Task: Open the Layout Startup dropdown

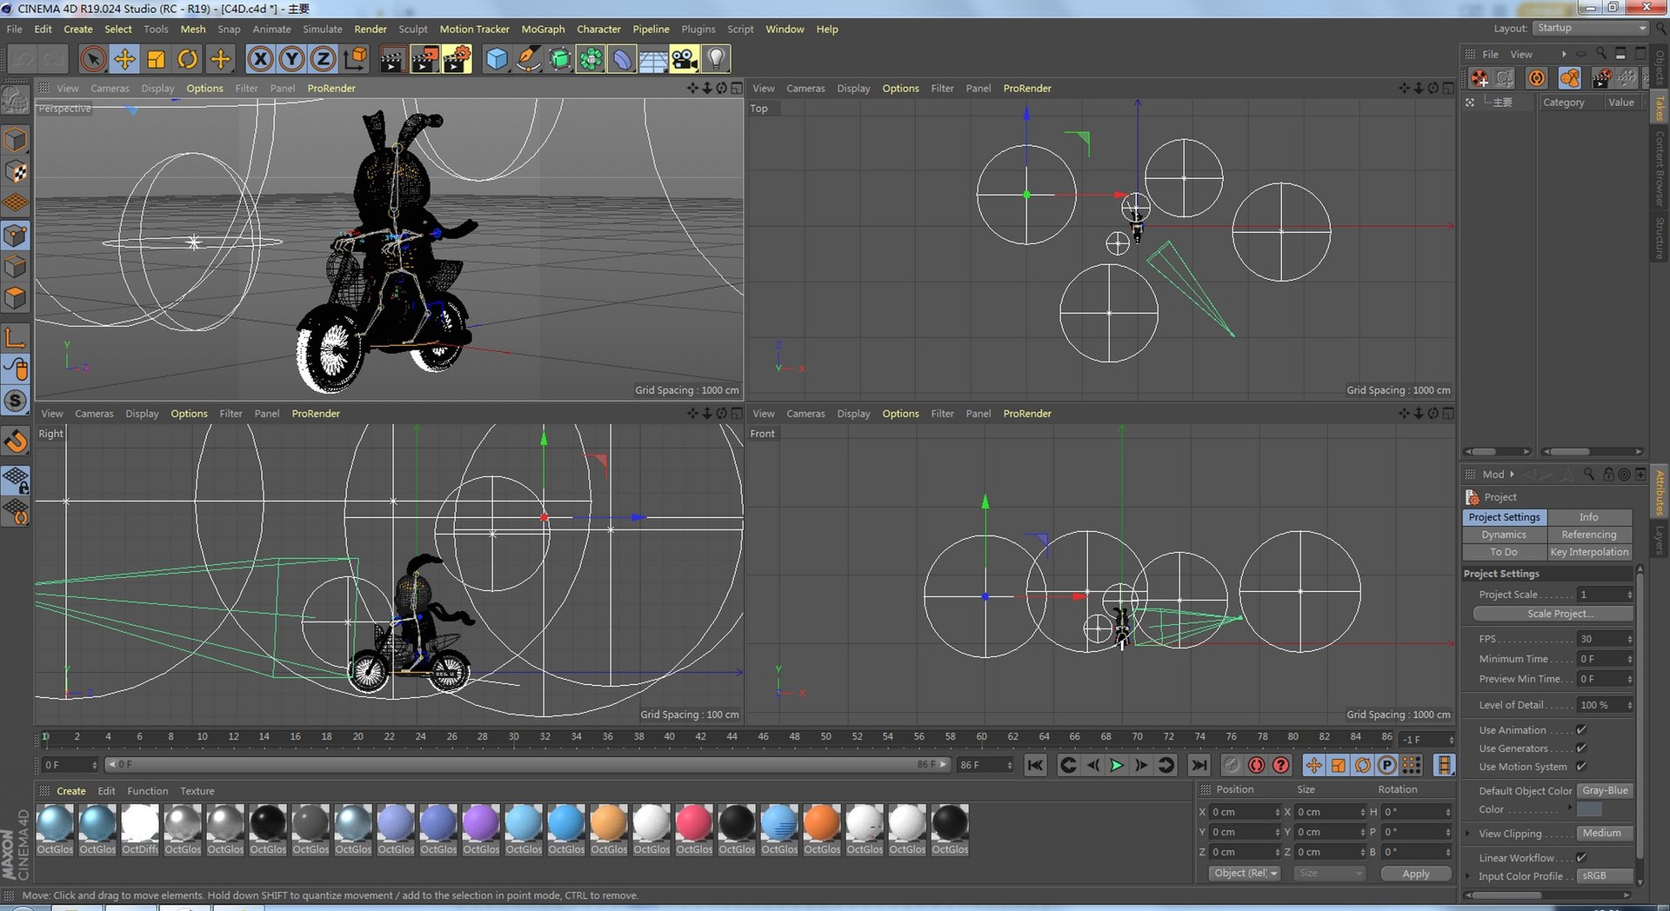Action: 1591,29
